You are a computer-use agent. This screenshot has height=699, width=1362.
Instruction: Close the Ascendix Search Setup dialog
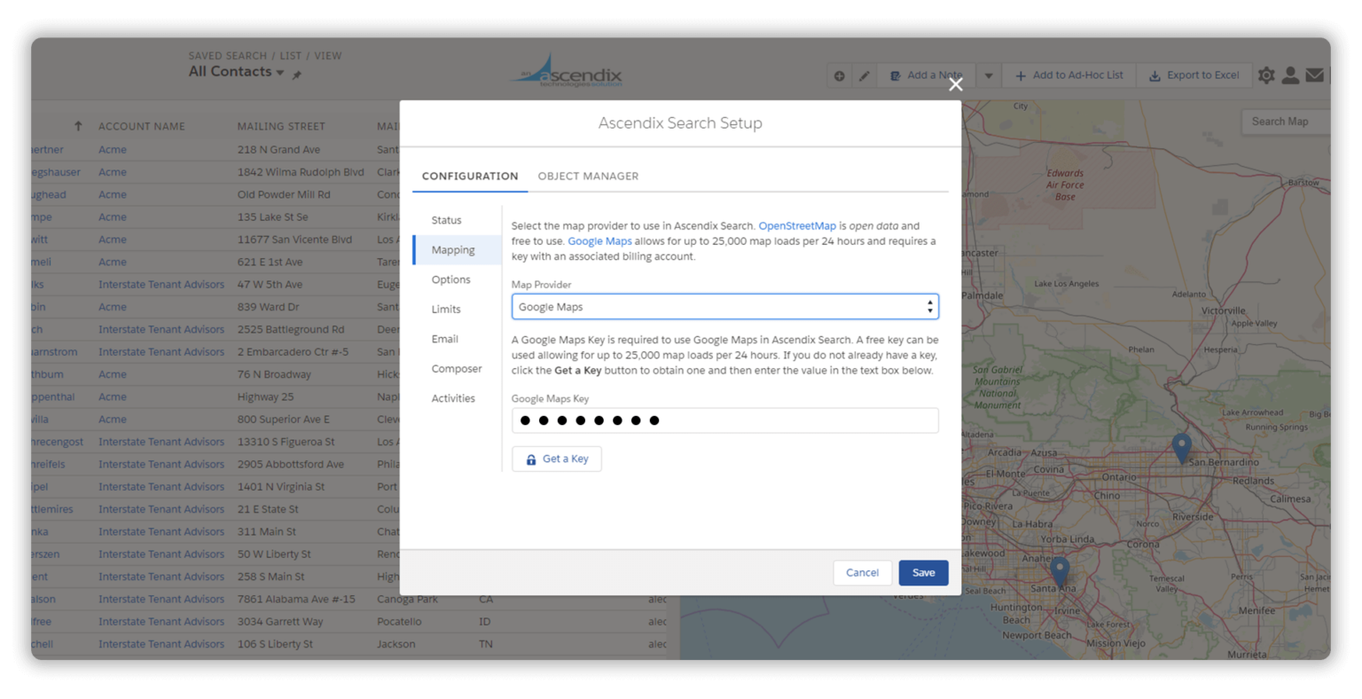pos(955,84)
